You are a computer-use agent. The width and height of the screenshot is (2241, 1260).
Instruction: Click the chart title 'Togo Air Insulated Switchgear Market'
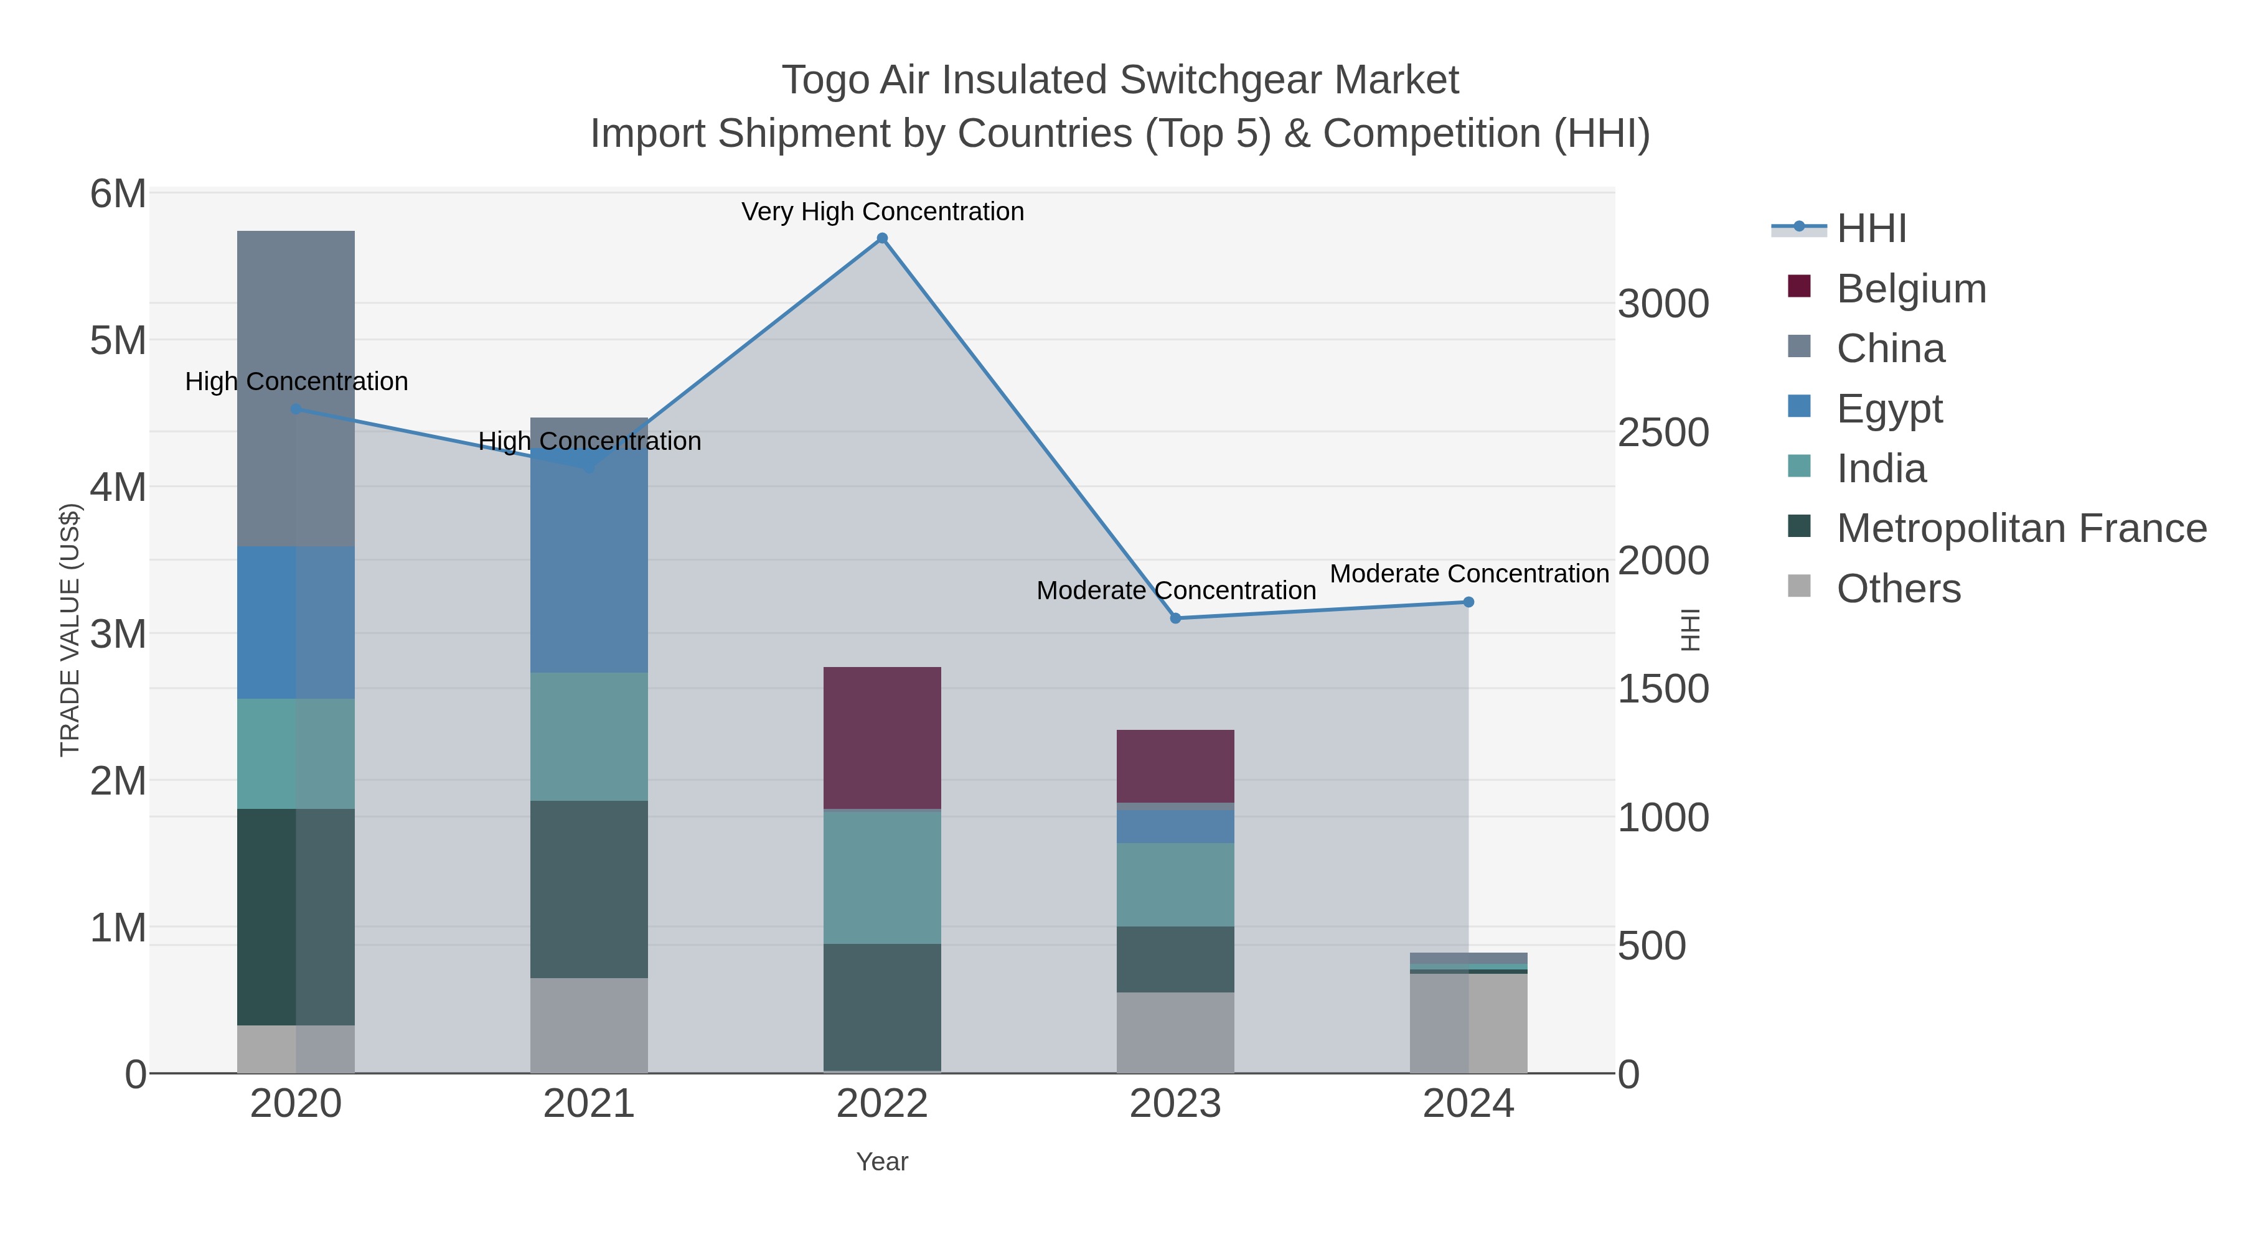click(x=1120, y=80)
